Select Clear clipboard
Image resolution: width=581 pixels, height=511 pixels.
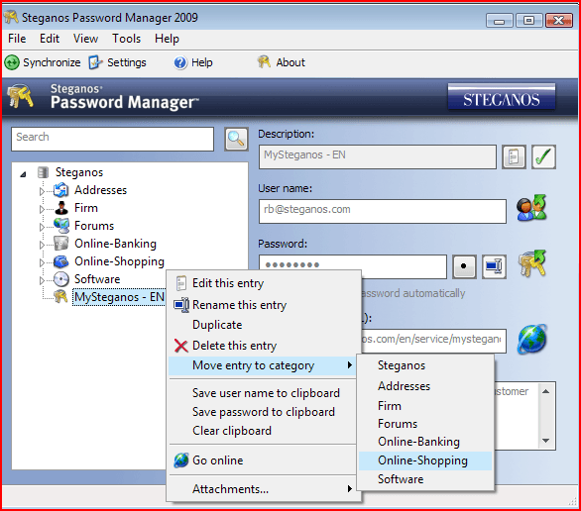(x=263, y=431)
